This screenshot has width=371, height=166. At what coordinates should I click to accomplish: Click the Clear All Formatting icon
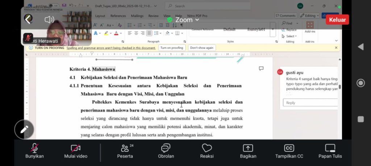[x=120, y=25]
